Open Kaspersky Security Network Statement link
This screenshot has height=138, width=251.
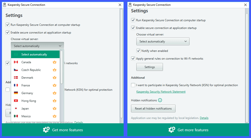click(161, 92)
